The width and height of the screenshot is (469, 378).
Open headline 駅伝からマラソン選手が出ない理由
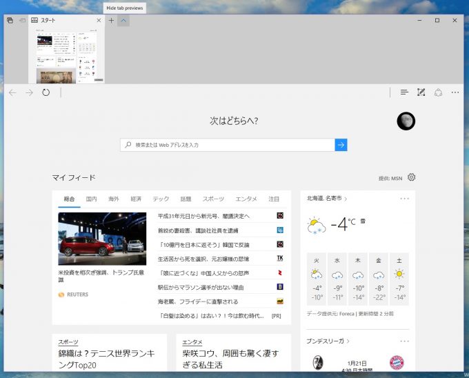pos(201,288)
